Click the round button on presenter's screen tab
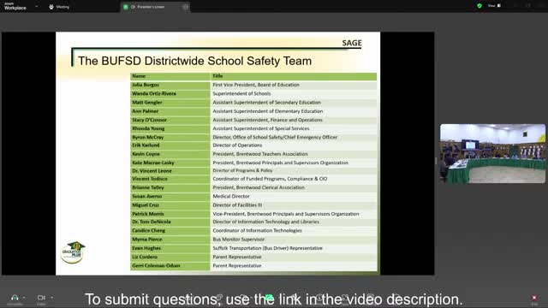The height and width of the screenshot is (308, 548). 186,7
